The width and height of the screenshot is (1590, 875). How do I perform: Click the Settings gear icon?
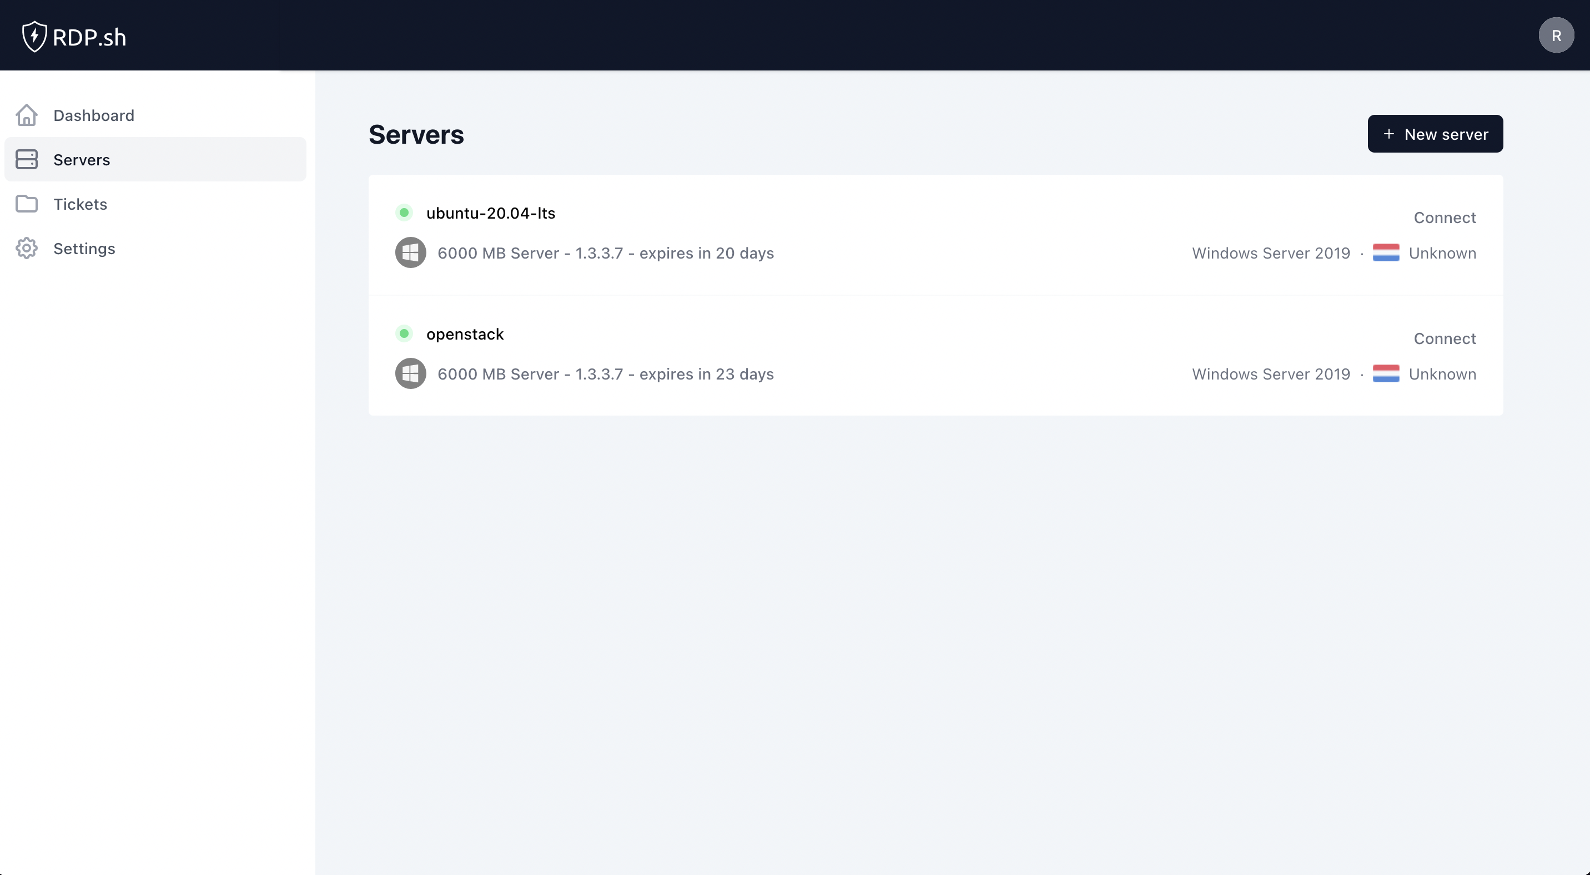(27, 249)
